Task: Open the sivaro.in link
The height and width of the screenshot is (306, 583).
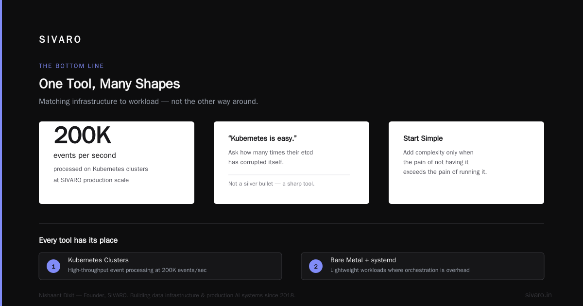Action: click(538, 295)
